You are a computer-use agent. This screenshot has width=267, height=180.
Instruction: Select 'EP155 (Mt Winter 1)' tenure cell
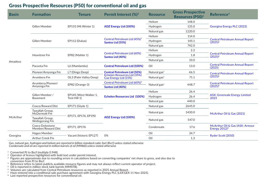click(81, 26)
